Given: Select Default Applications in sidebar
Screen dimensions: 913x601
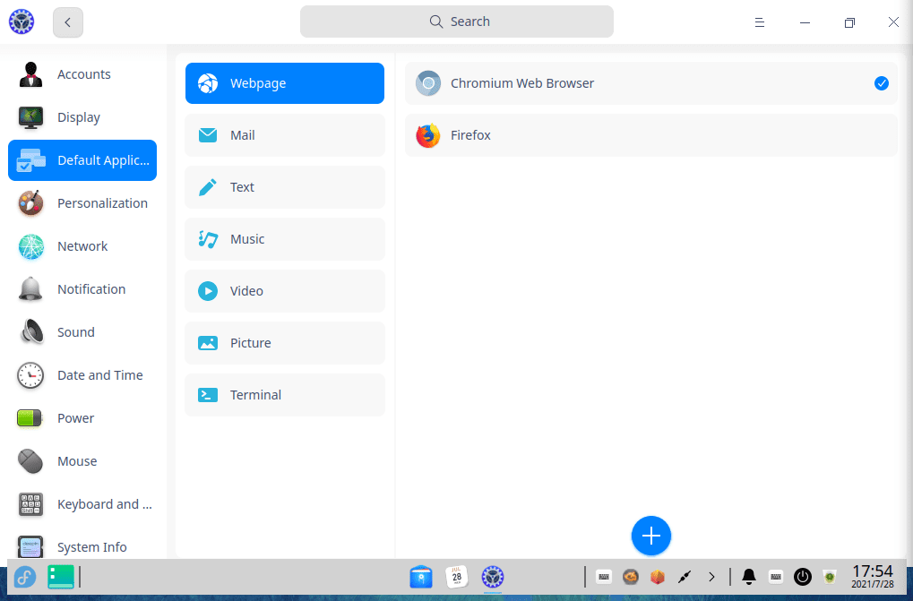Looking at the screenshot, I should [82, 160].
